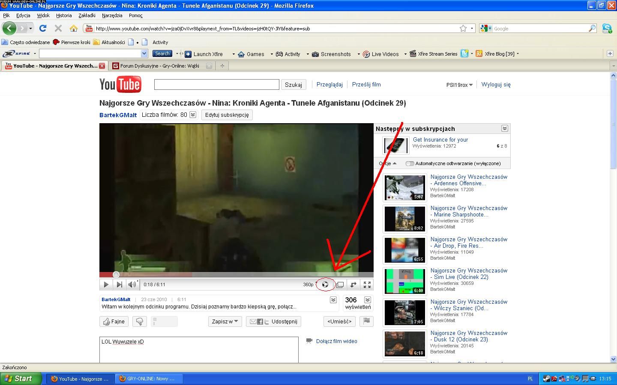This screenshot has height=385, width=617.
Task: Open the soccer ball vuvuzela button
Action: point(325,284)
